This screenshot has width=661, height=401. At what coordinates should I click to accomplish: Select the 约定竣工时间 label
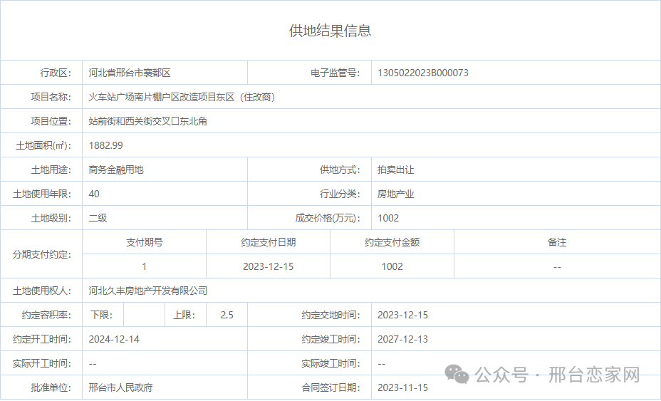coord(331,340)
